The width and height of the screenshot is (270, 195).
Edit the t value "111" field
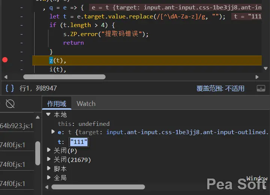tap(79, 142)
